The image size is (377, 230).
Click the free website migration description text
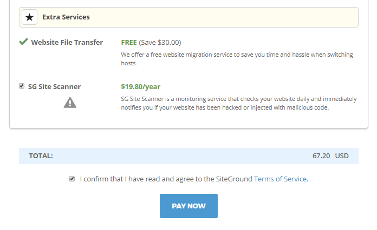tap(237, 59)
